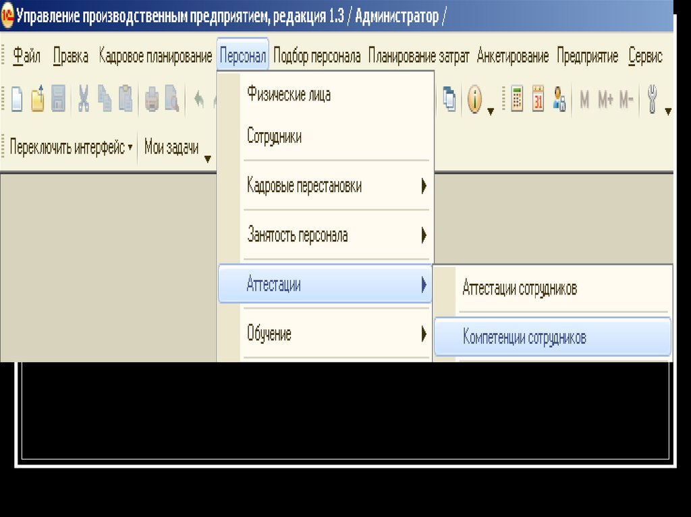691x517 pixels.
Task: Click the Save floppy disk icon
Action: coord(58,98)
